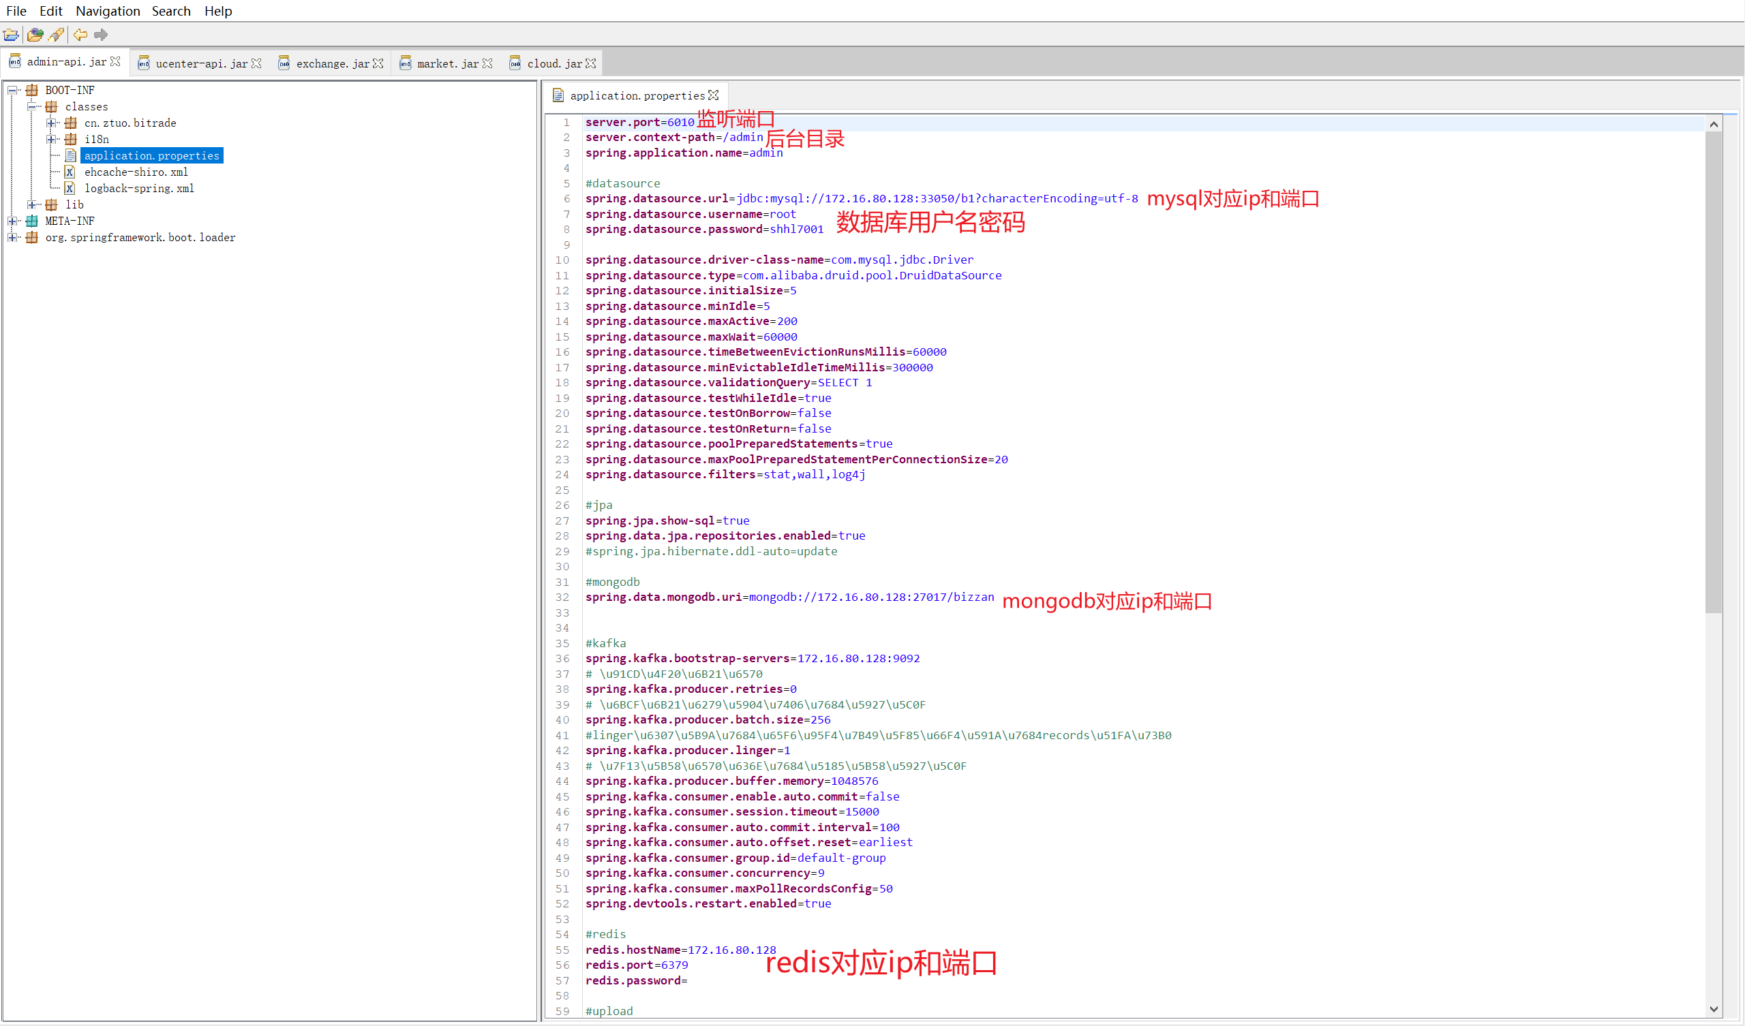The image size is (1745, 1026).
Task: Click the editor scrollbar up arrow
Action: (1714, 125)
